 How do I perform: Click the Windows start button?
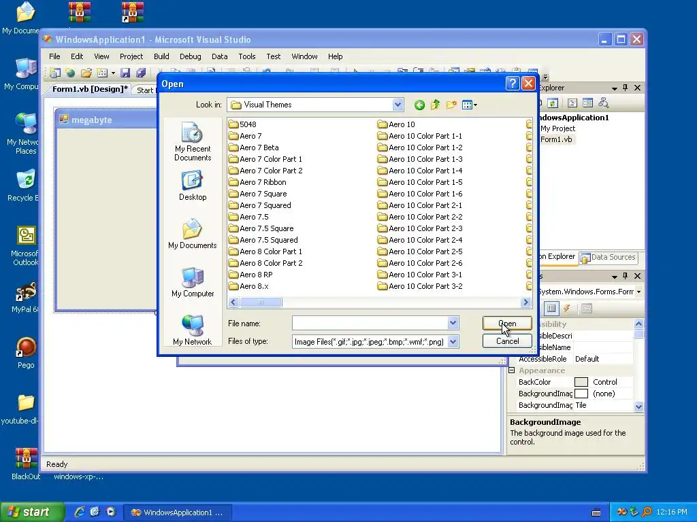pyautogui.click(x=31, y=512)
